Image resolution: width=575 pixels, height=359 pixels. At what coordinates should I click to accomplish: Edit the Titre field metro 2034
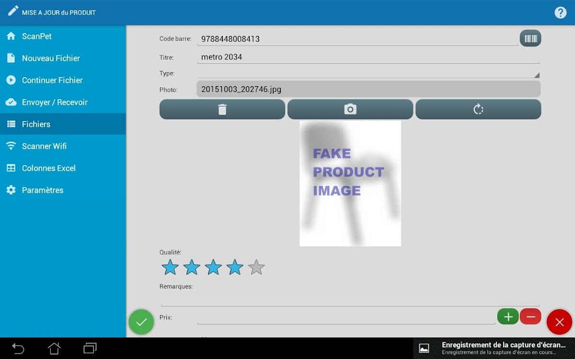(x=368, y=57)
